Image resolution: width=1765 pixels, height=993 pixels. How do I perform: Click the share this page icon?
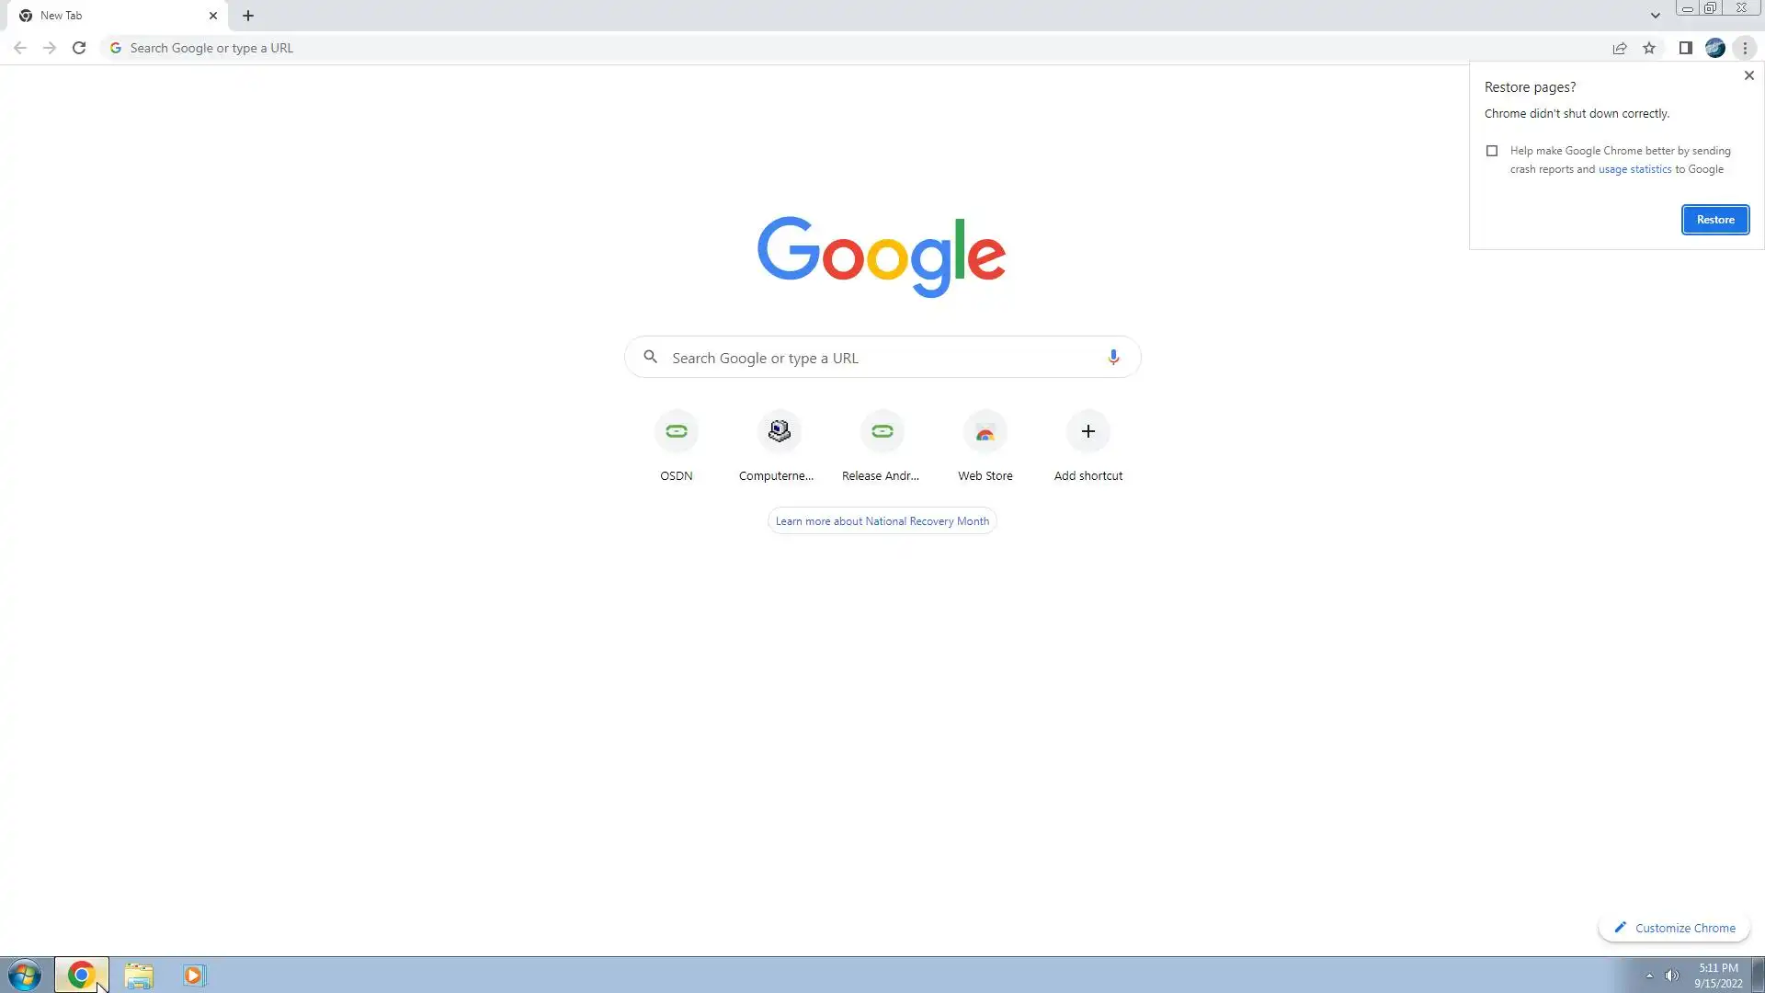[x=1619, y=48]
